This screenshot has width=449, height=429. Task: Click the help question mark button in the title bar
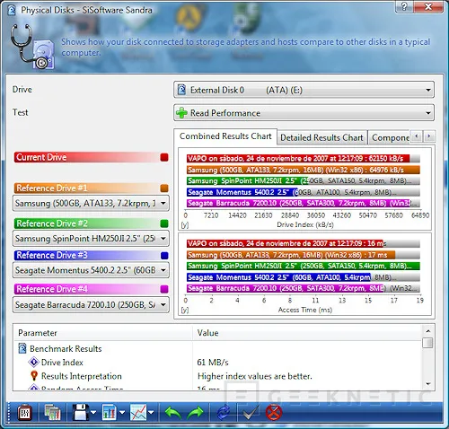[x=405, y=6]
